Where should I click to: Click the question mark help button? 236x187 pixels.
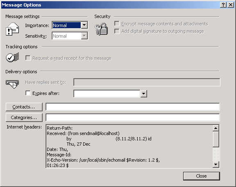tap(223, 5)
